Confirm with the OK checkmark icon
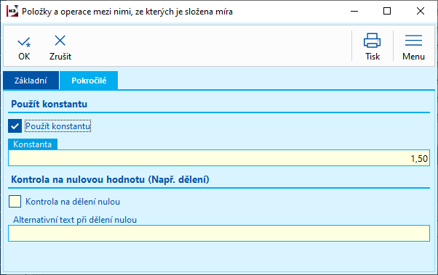The width and height of the screenshot is (438, 275). pyautogui.click(x=24, y=42)
